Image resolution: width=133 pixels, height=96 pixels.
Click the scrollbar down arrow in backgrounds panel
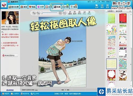[x=131, y=86]
